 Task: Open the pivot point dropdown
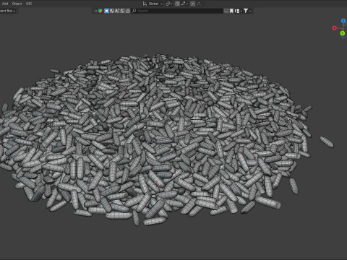coord(169,4)
